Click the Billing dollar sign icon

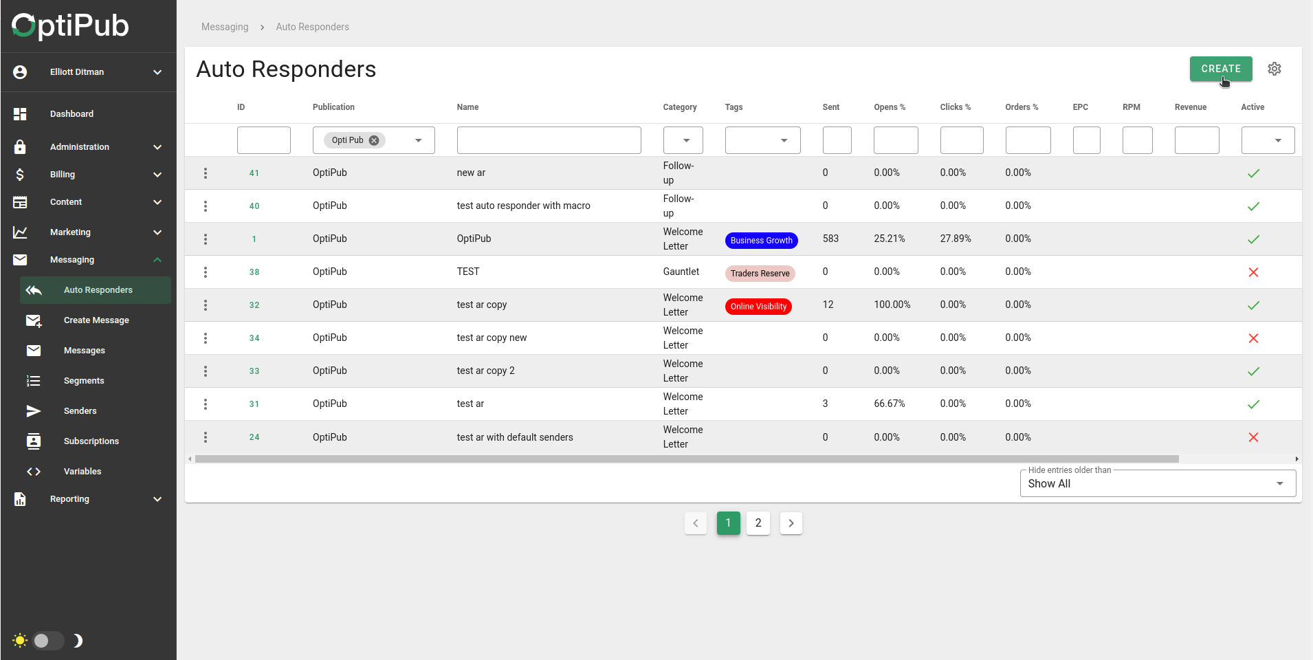pos(20,175)
